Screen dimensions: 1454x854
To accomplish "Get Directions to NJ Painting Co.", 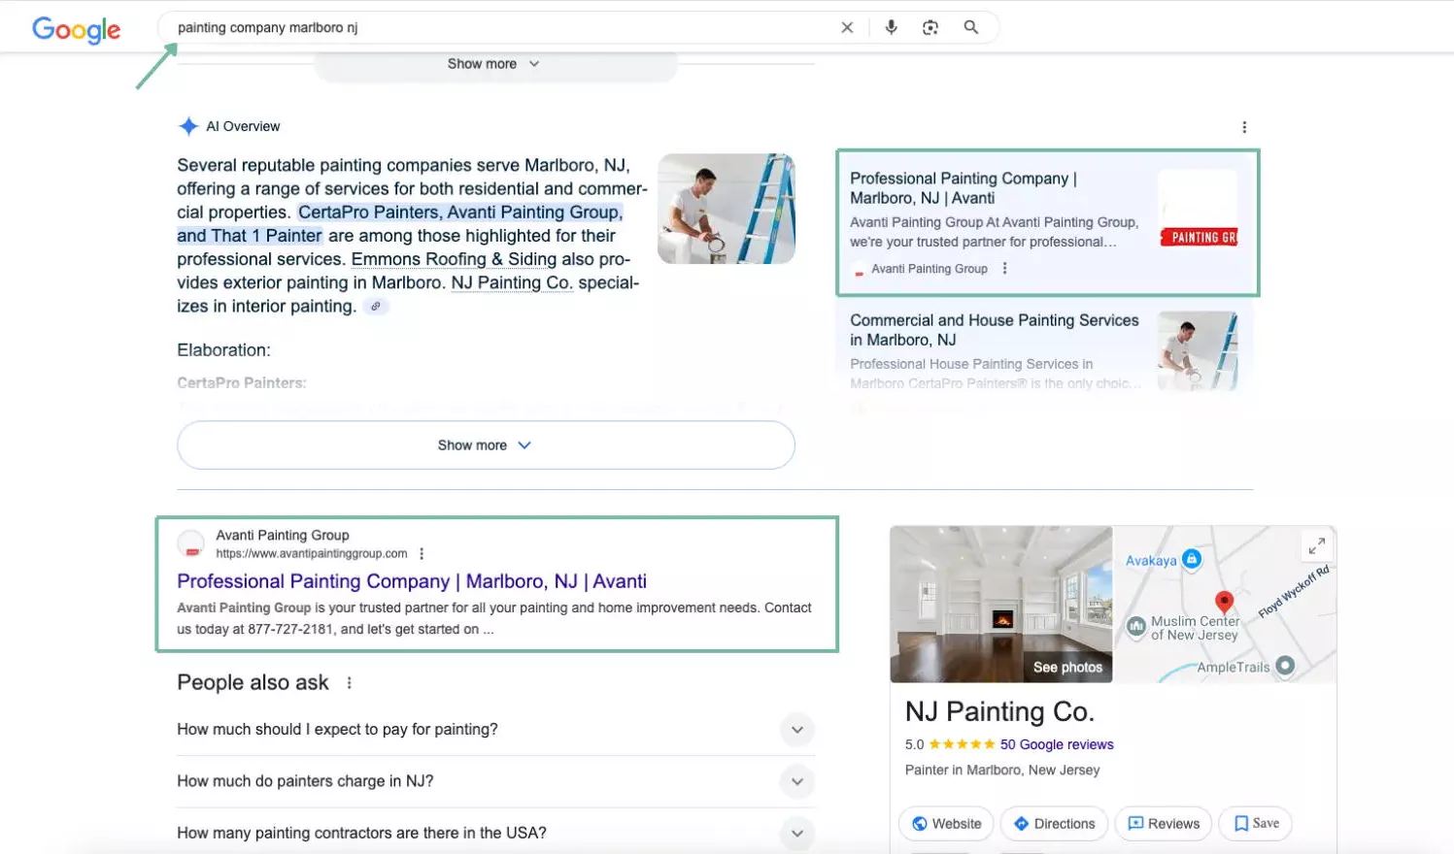I will tap(1054, 824).
